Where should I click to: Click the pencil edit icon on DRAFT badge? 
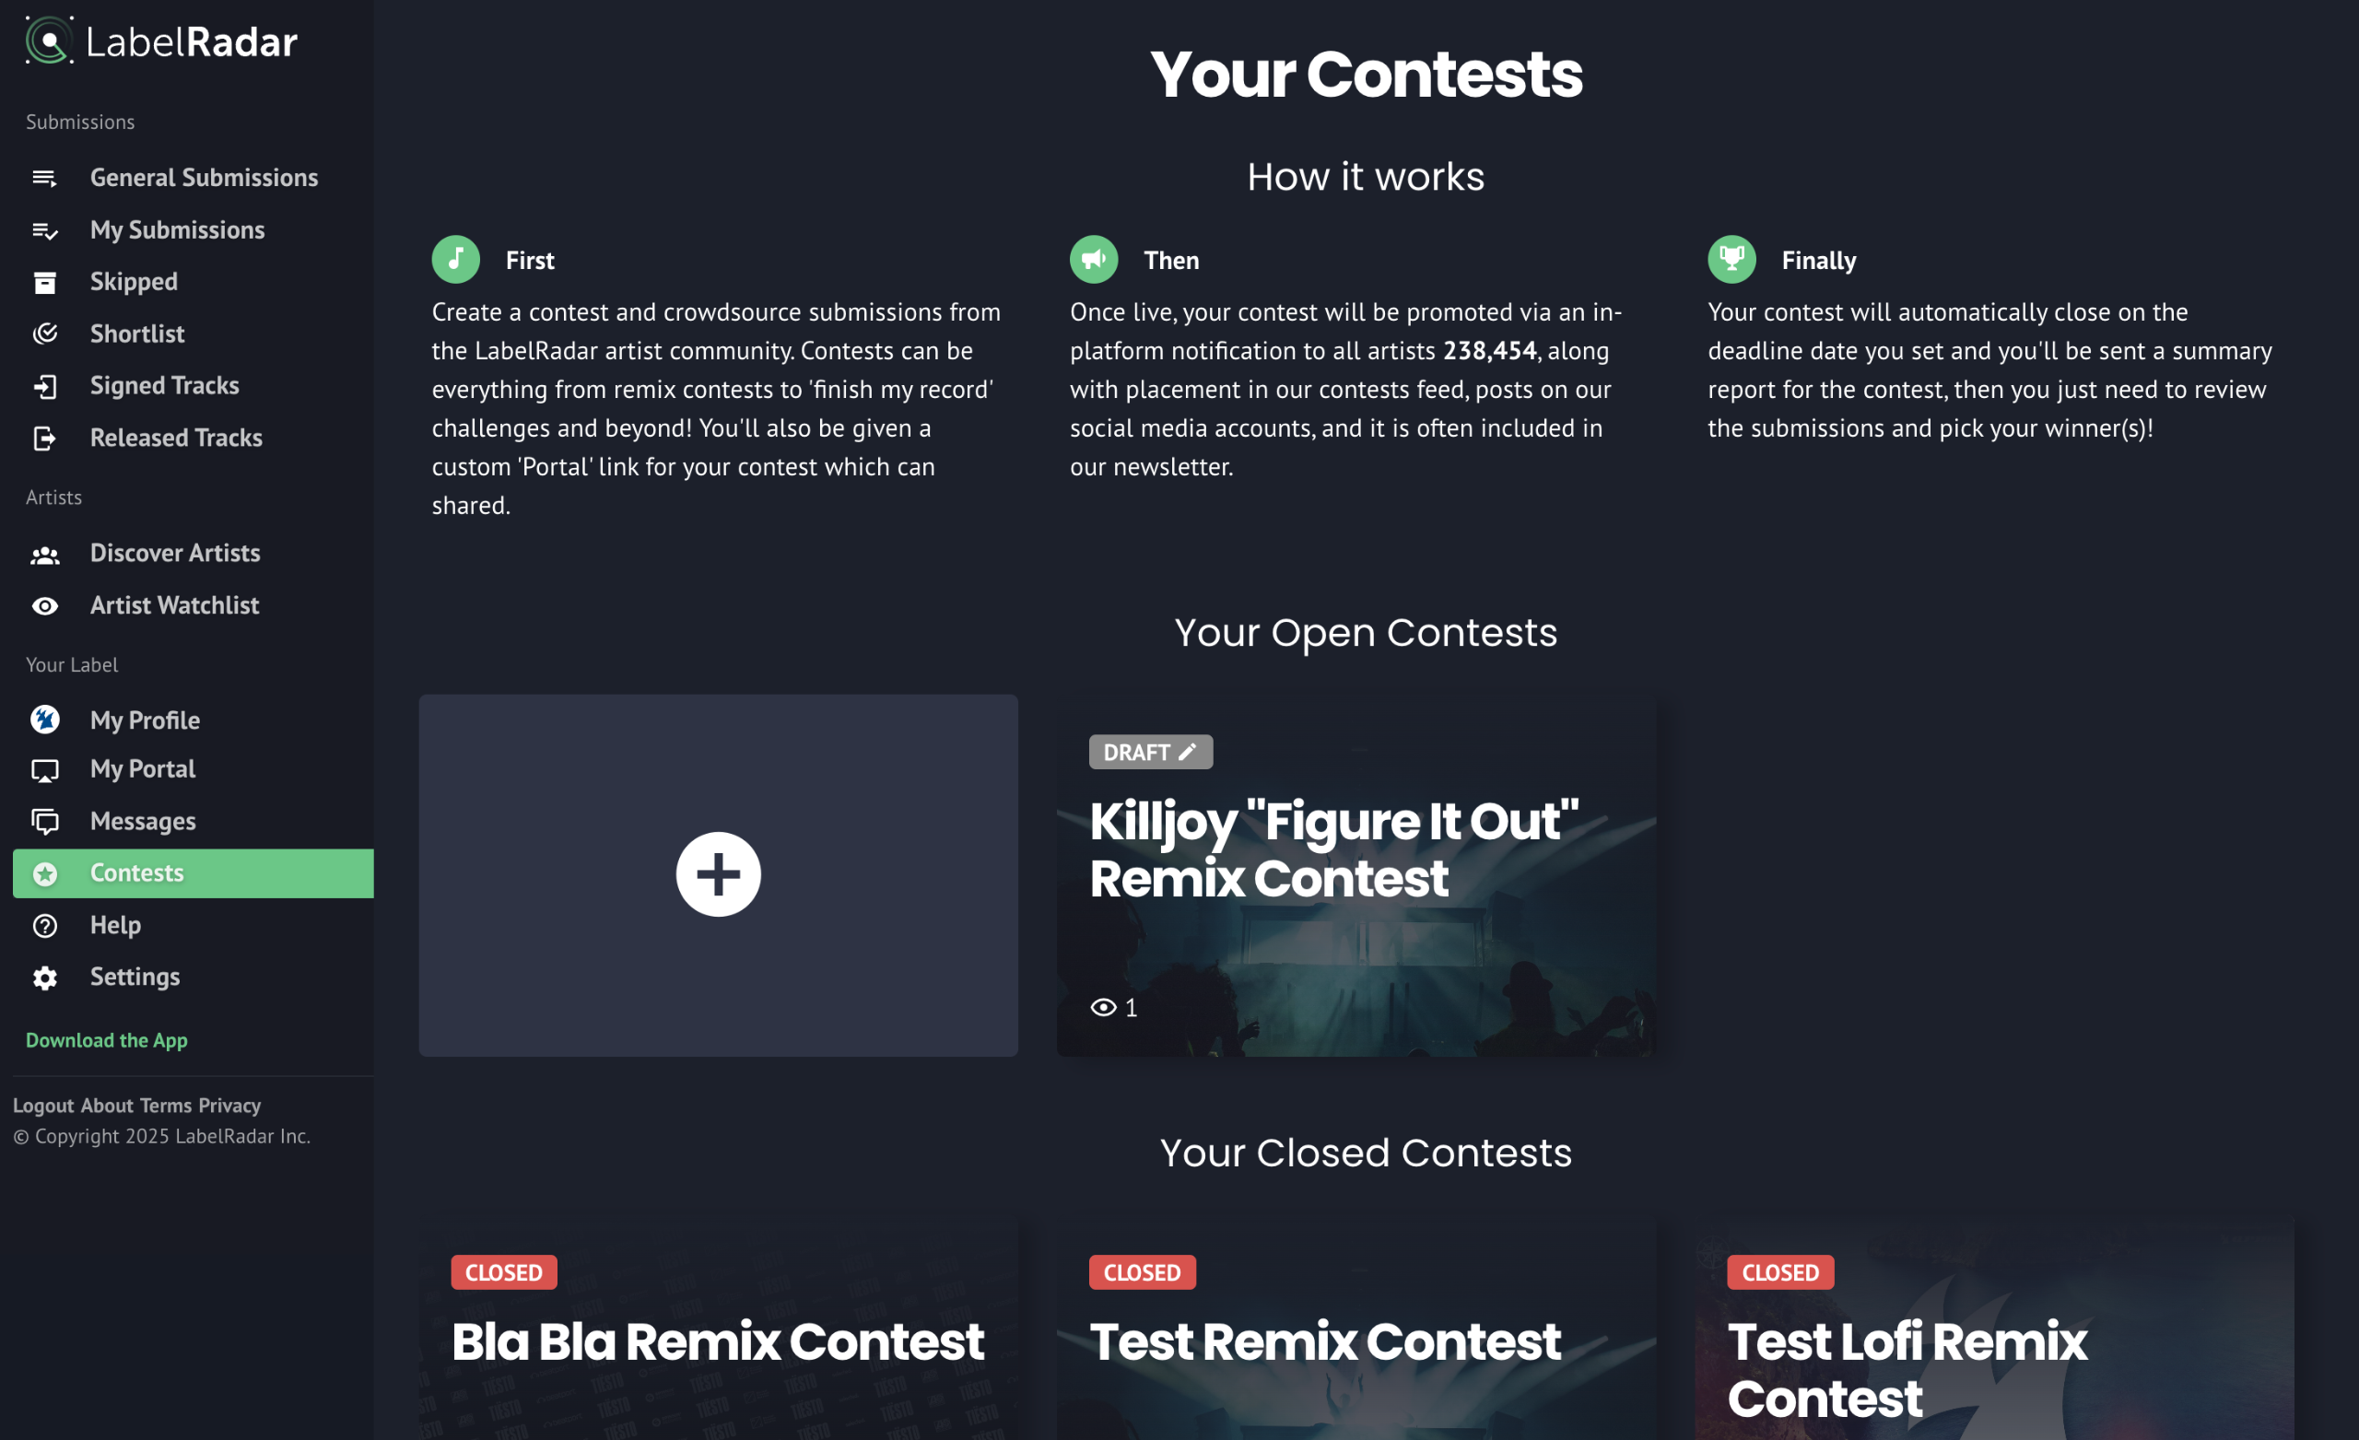tap(1187, 752)
